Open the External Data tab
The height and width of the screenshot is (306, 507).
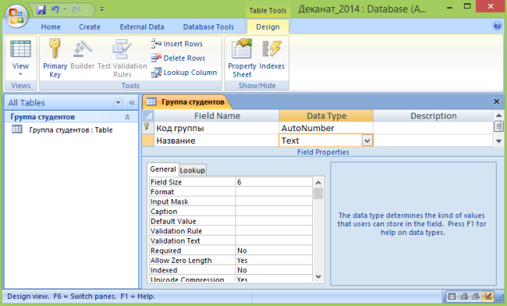click(142, 27)
